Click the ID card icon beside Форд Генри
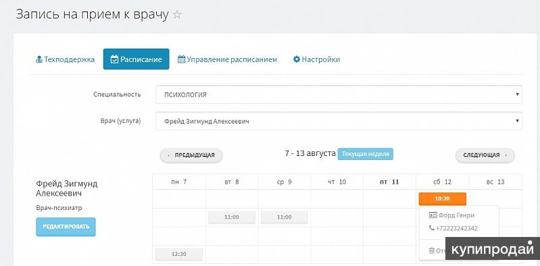This screenshot has height=266, width=540. click(x=433, y=215)
